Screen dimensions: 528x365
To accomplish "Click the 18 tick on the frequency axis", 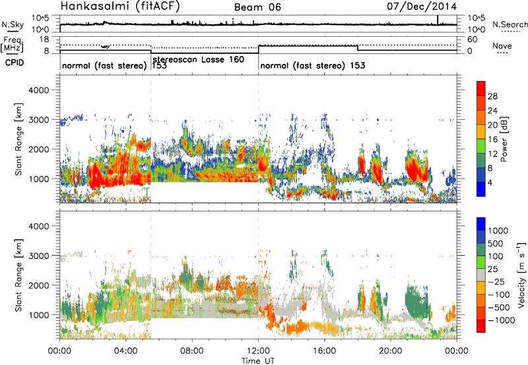I will click(44, 40).
